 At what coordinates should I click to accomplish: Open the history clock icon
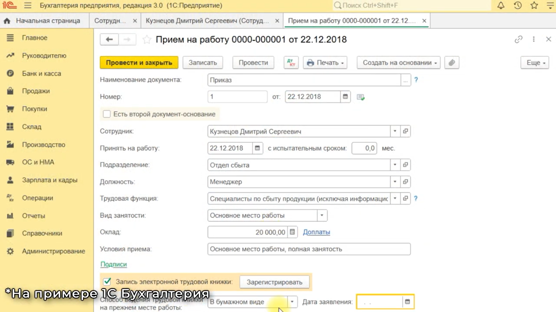(x=518, y=5)
